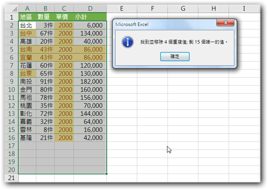This screenshot has width=268, height=190.
Task: Click the quantity cell 67件
Action: tap(45, 33)
